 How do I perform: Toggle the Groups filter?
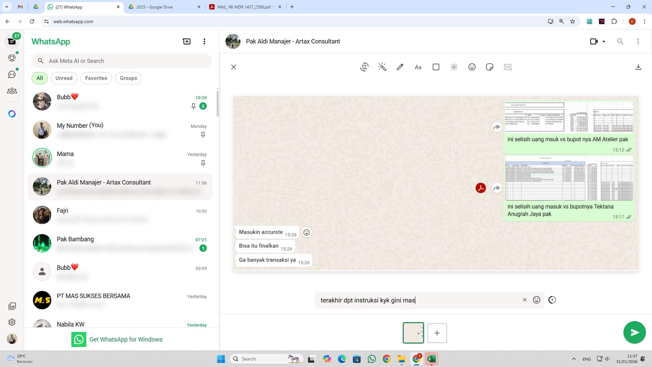point(128,78)
